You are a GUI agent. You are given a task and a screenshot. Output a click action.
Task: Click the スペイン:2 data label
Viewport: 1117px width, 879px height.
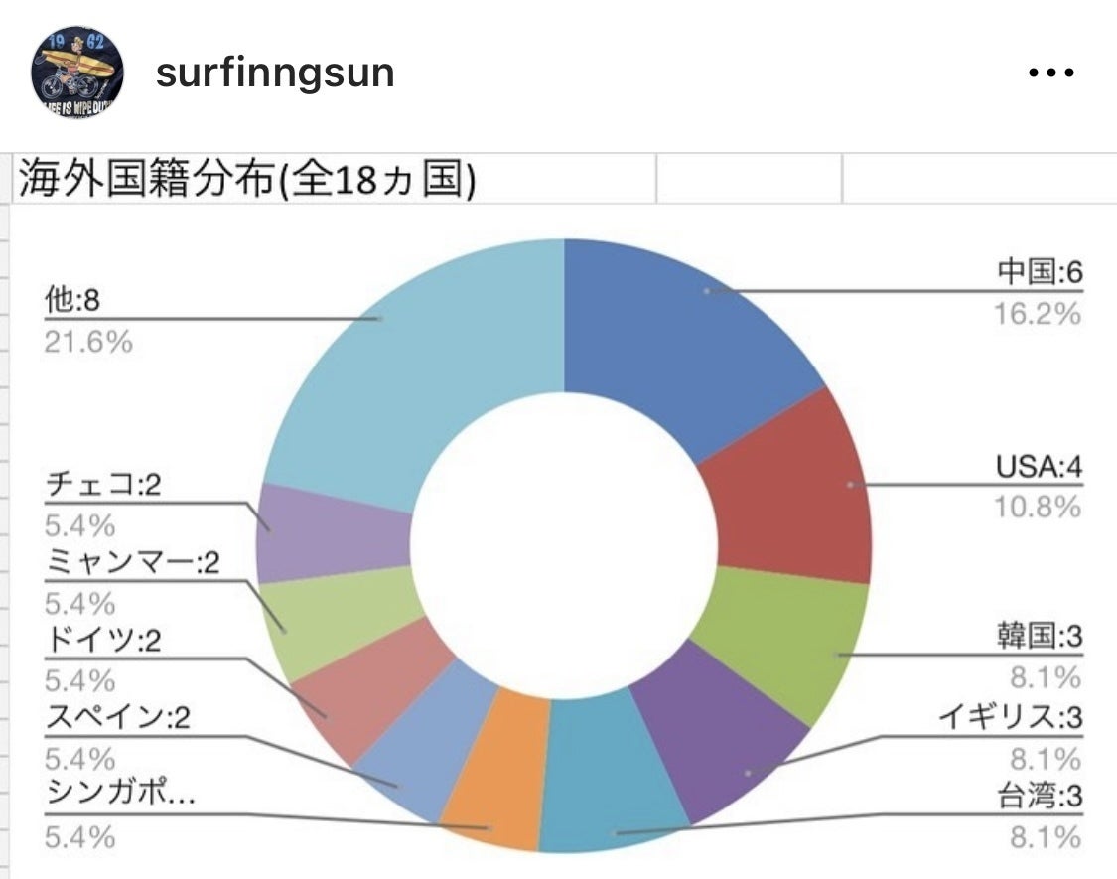click(x=117, y=718)
